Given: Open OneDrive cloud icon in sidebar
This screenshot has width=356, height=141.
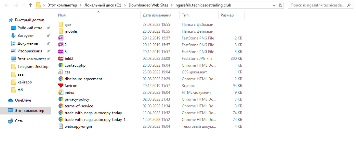Looking at the screenshot, I should [11, 100].
